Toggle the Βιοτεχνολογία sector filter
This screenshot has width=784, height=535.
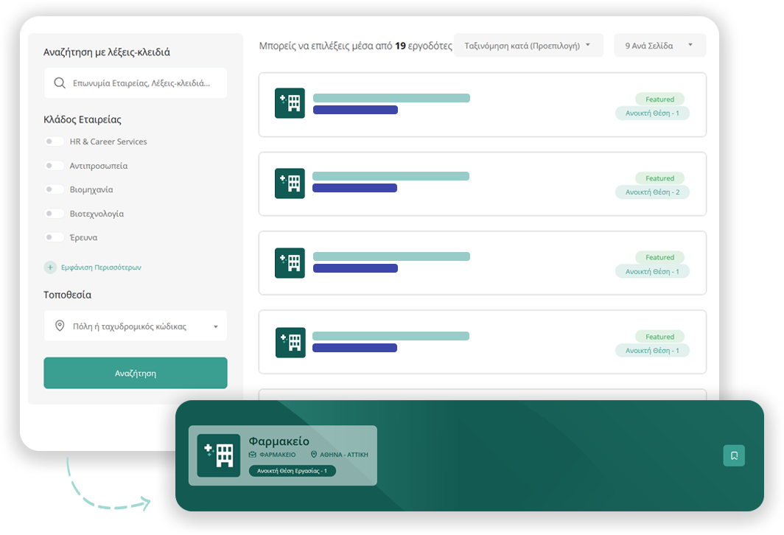pos(54,214)
